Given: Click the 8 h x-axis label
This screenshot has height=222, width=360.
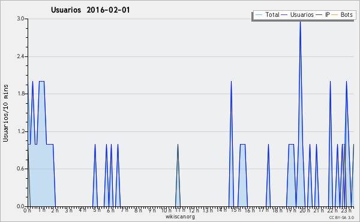Looking at the screenshot, I should [138, 210].
